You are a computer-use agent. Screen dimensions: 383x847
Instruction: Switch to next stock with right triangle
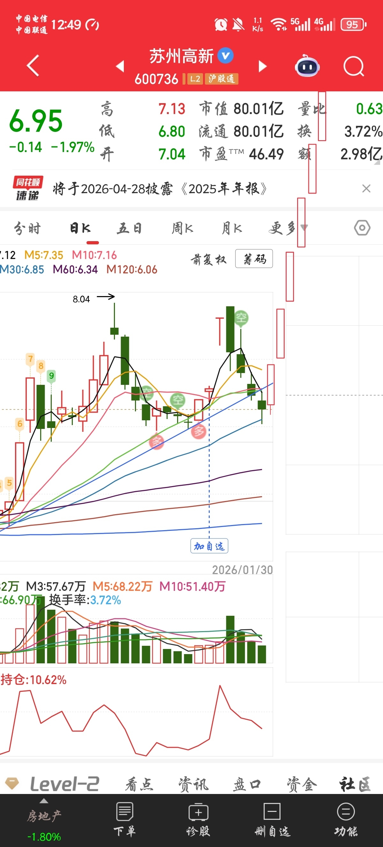click(x=262, y=66)
